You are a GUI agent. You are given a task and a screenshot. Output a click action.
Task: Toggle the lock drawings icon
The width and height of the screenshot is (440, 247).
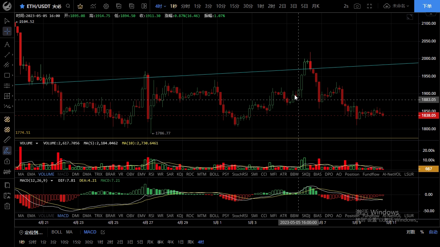(7, 161)
